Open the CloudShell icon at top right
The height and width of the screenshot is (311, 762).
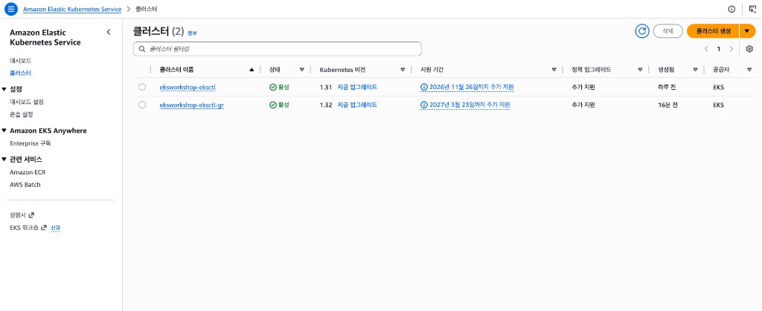pyautogui.click(x=752, y=9)
